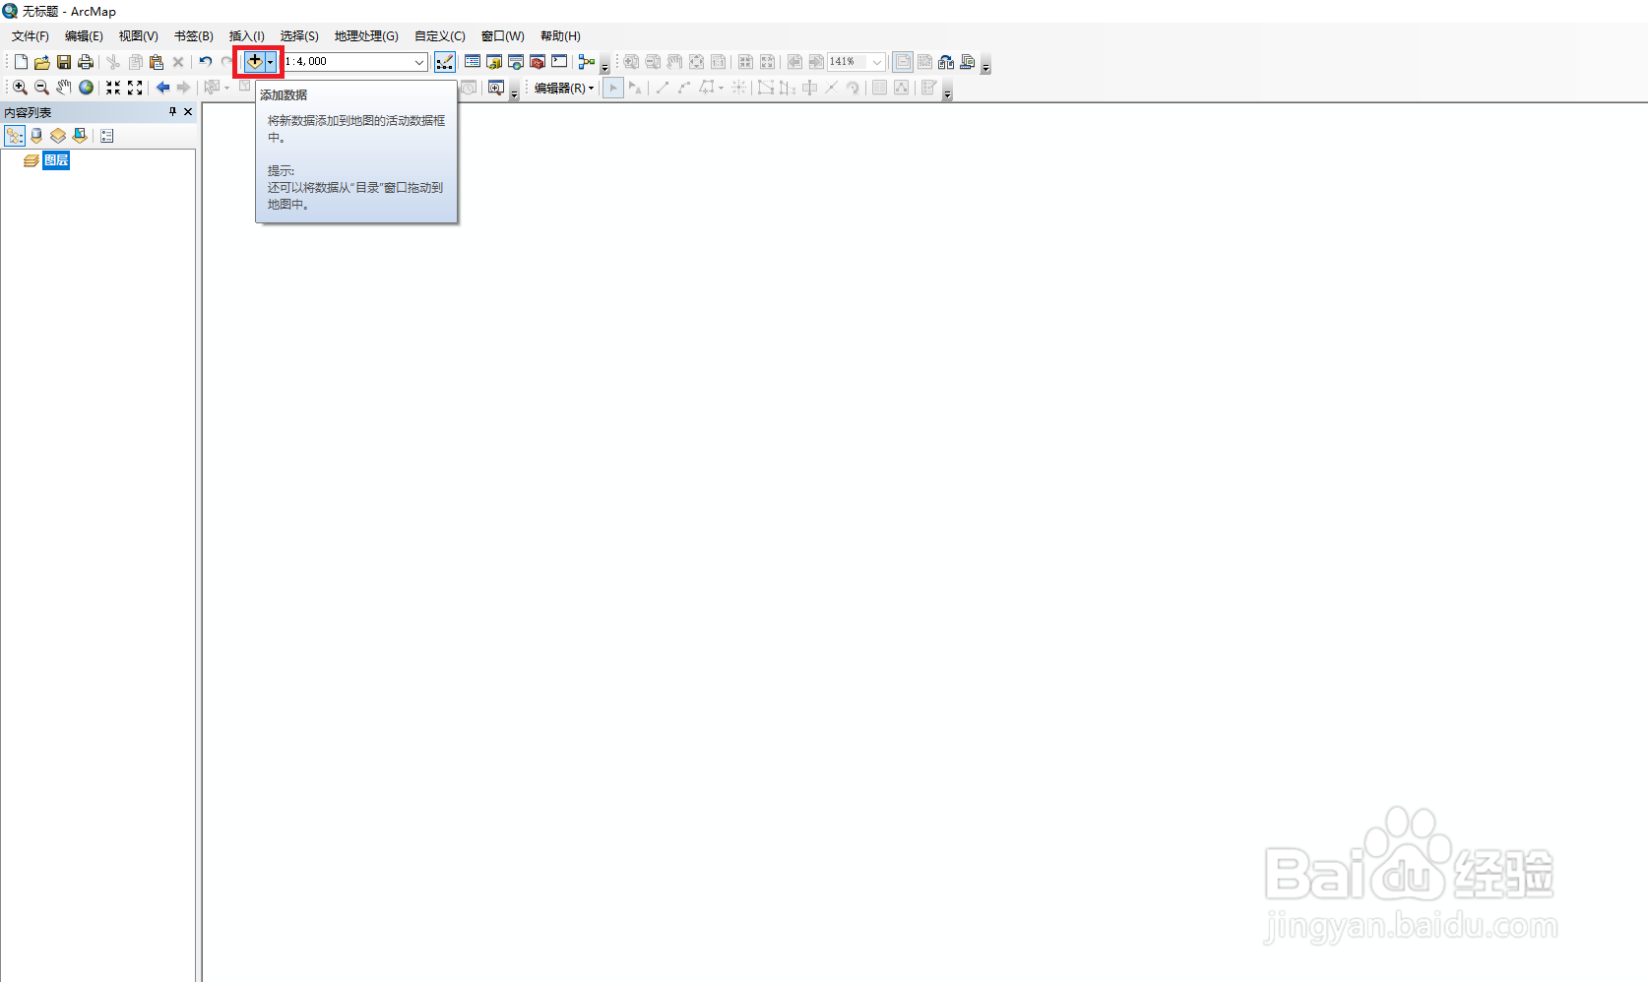The height and width of the screenshot is (982, 1648).
Task: Expand the Standard toolbar options arrow
Action: [x=604, y=68]
